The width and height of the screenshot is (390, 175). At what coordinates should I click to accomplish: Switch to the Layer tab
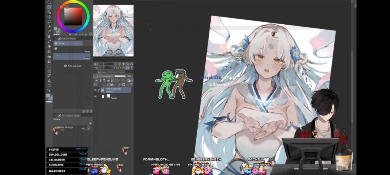(102, 73)
